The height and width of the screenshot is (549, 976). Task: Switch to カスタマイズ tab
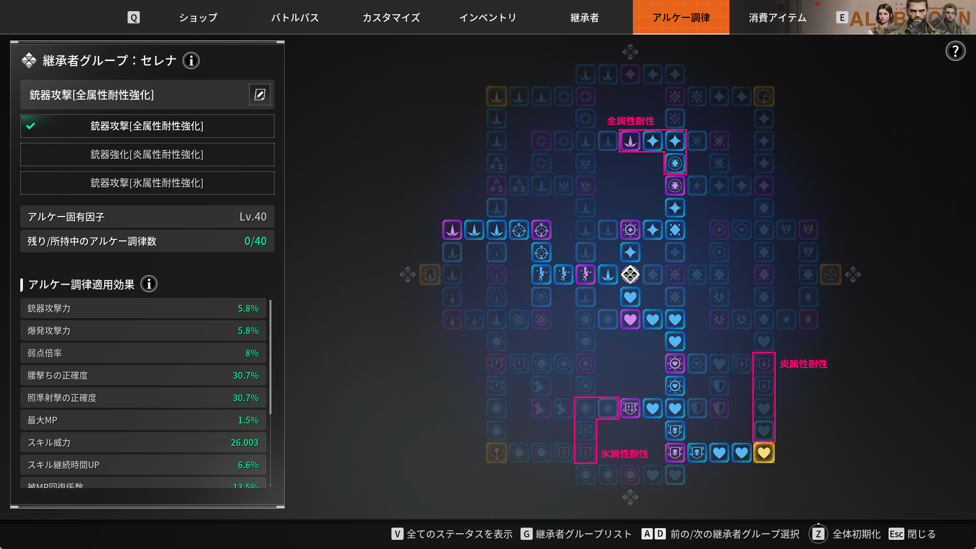391,18
